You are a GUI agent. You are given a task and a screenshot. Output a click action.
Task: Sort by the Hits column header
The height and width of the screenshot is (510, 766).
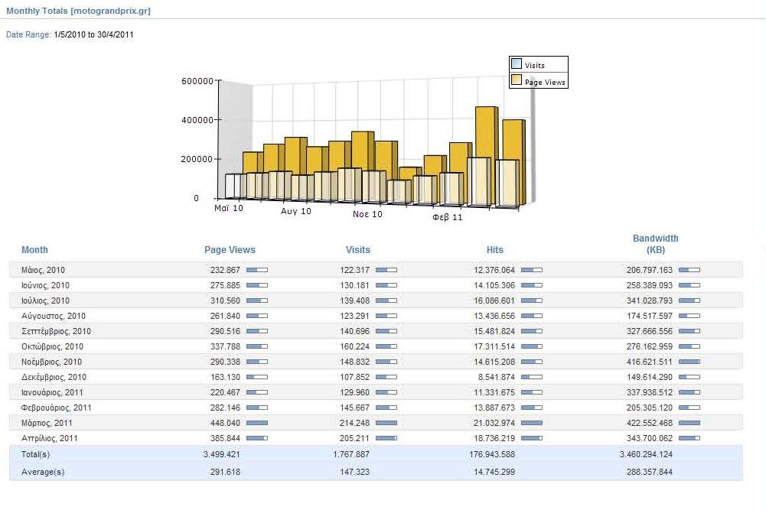pos(494,250)
